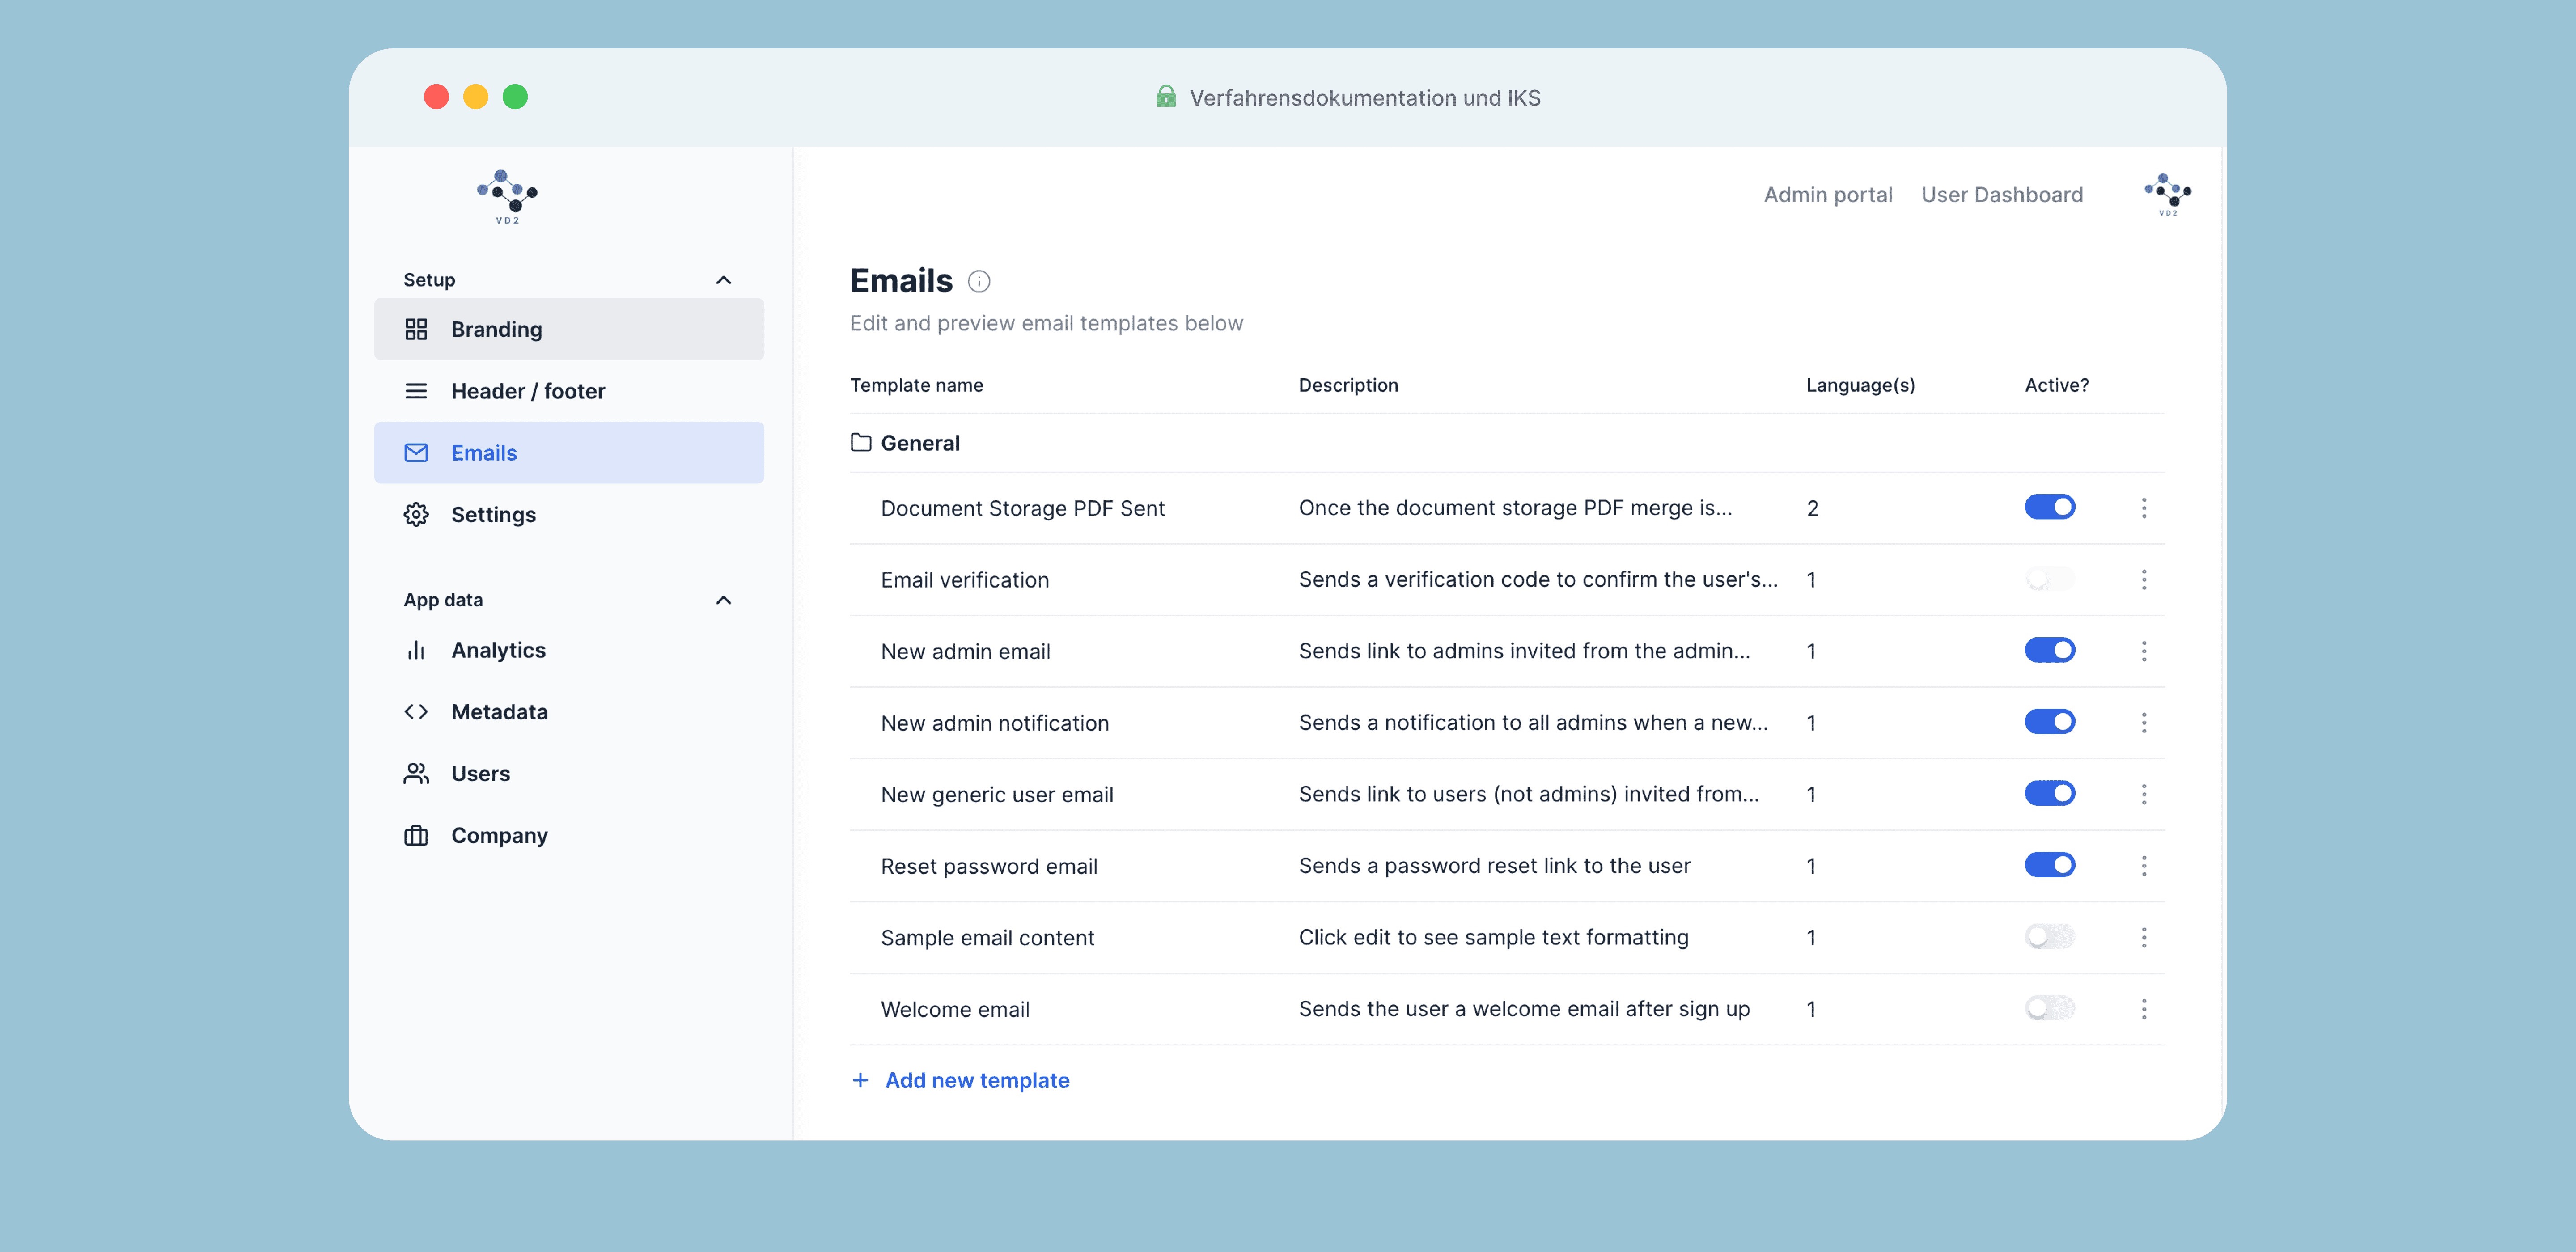Open the Email verification template name
Viewport: 2576px width, 1252px height.
(x=965, y=580)
